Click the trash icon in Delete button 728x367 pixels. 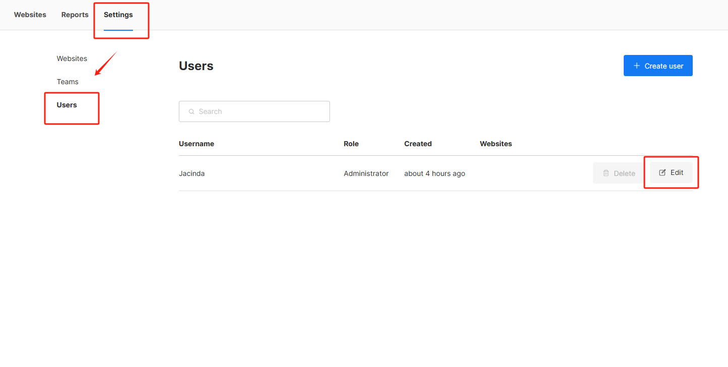tap(606, 173)
